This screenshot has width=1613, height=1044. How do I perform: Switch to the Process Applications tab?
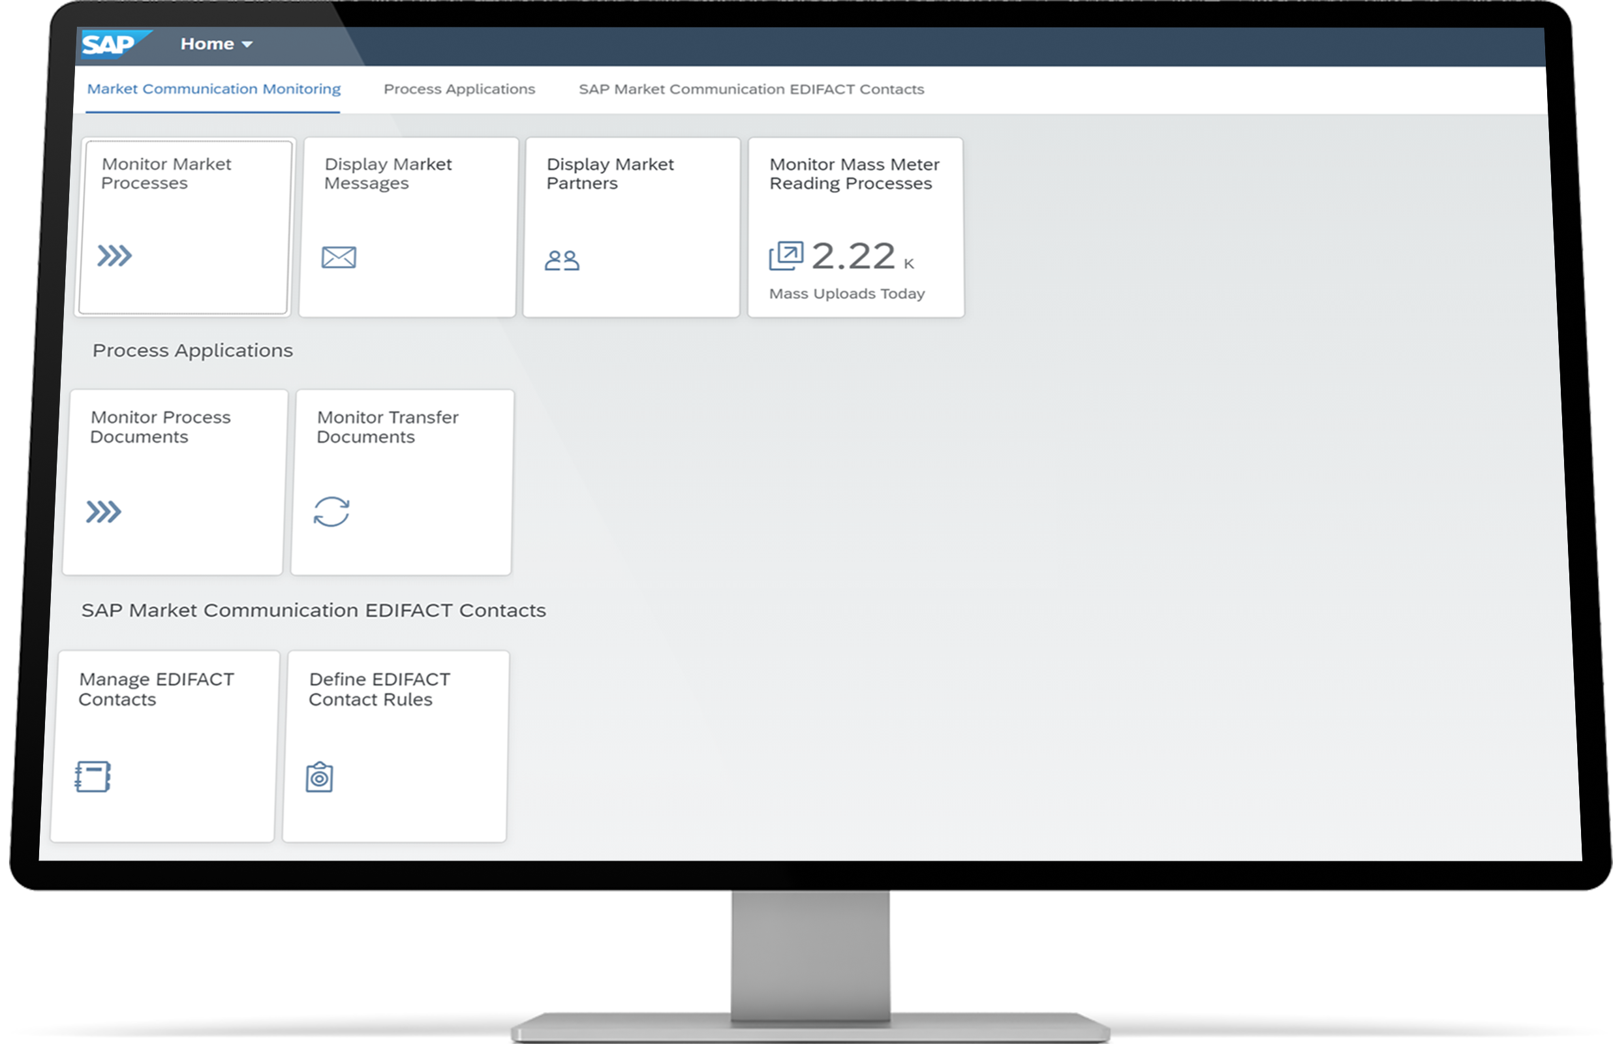(459, 89)
